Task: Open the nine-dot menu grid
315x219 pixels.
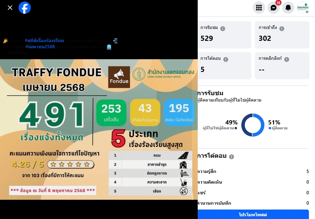Action: 259,8
